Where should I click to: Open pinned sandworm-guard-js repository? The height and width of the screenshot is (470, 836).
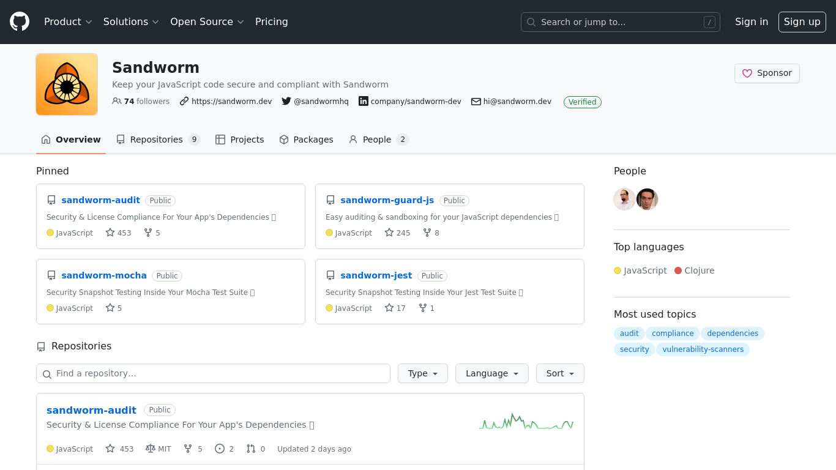click(x=387, y=200)
